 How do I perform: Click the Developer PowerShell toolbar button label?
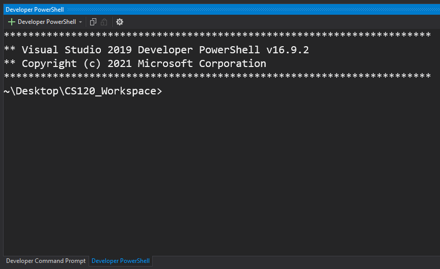[47, 22]
